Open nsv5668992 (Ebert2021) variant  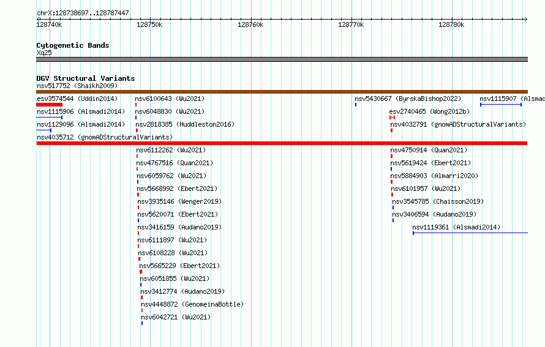point(177,188)
